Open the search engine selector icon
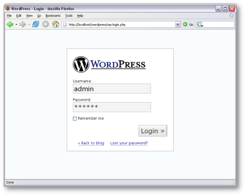 pyautogui.click(x=200, y=24)
